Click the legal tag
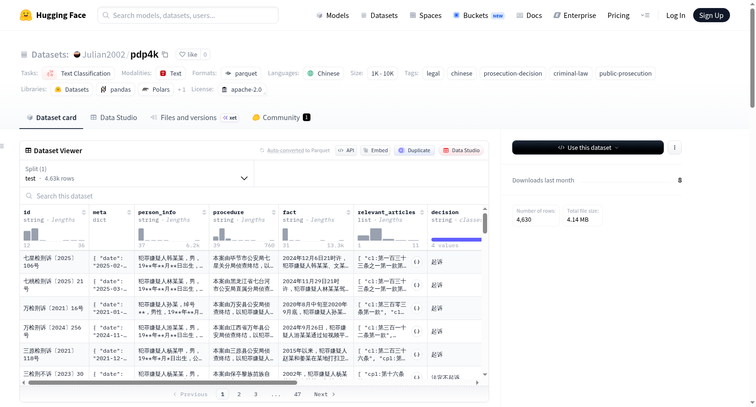The width and height of the screenshot is (756, 407). point(433,73)
